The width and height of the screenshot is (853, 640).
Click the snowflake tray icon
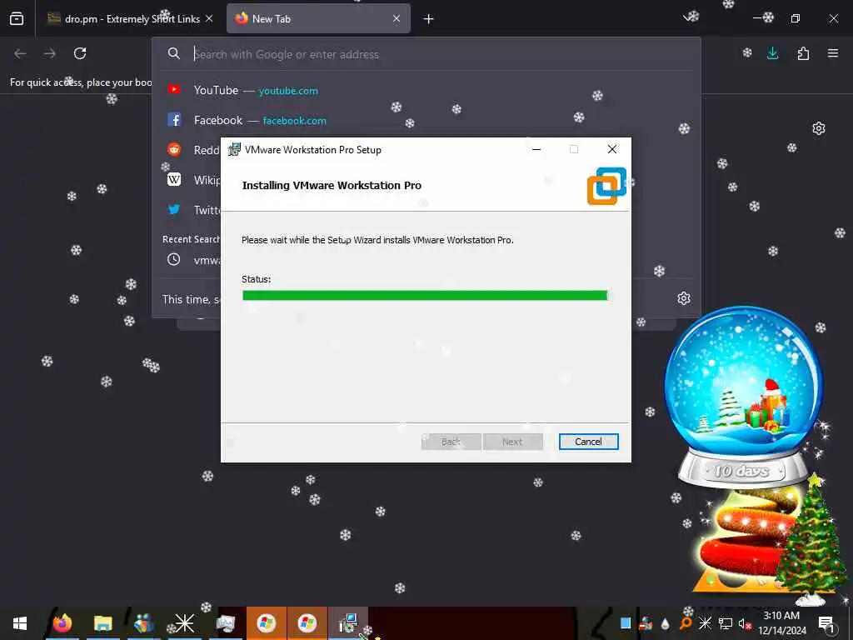705,623
